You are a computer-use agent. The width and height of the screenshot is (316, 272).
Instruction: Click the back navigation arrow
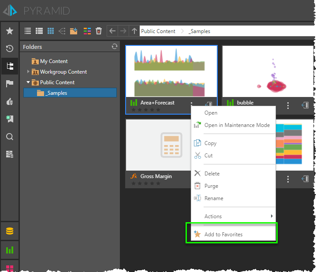pos(112,31)
